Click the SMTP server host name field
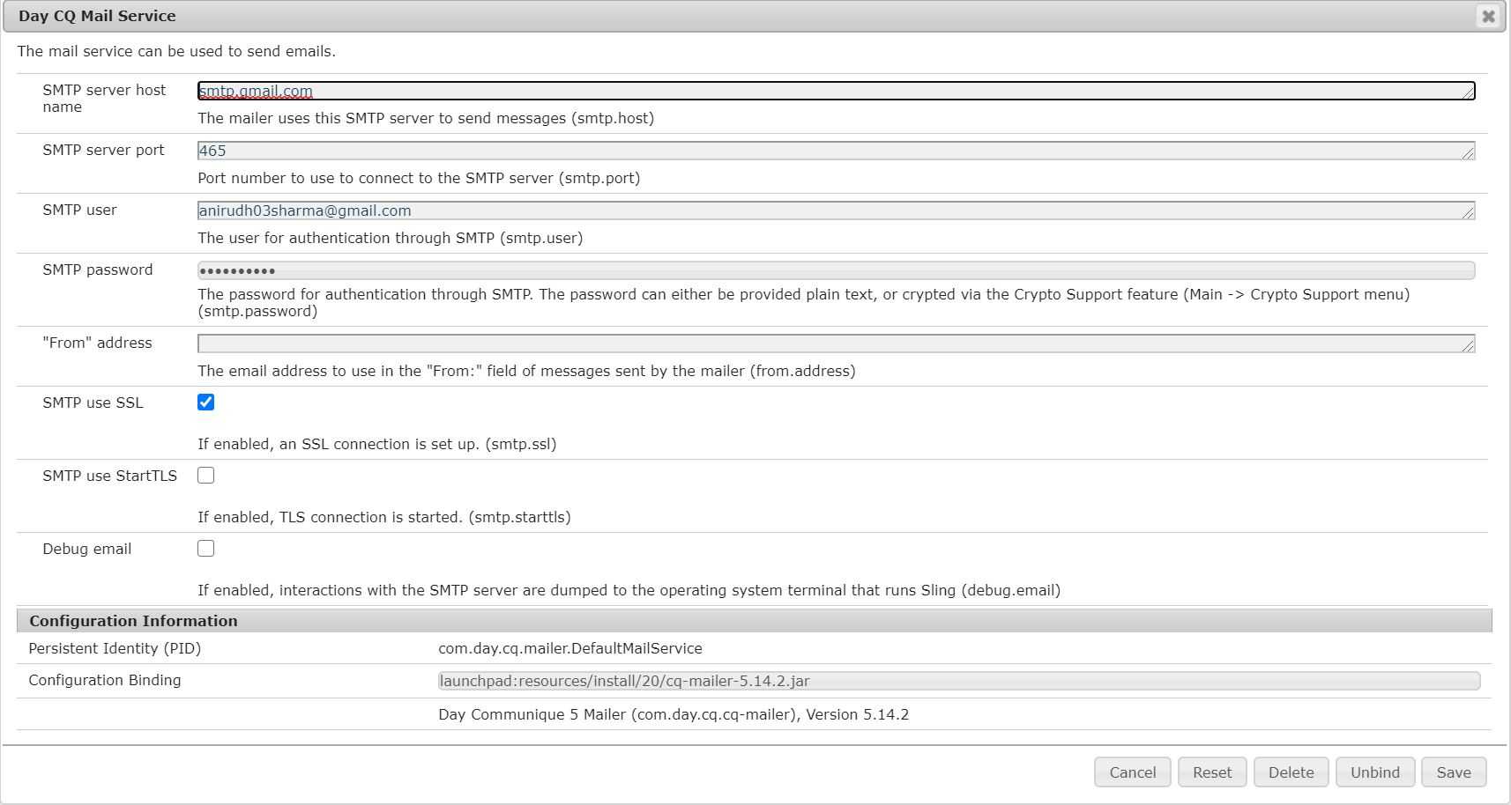The height and width of the screenshot is (805, 1511). click(x=836, y=91)
